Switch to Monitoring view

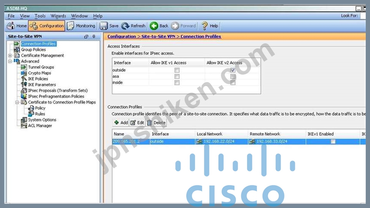81,26
